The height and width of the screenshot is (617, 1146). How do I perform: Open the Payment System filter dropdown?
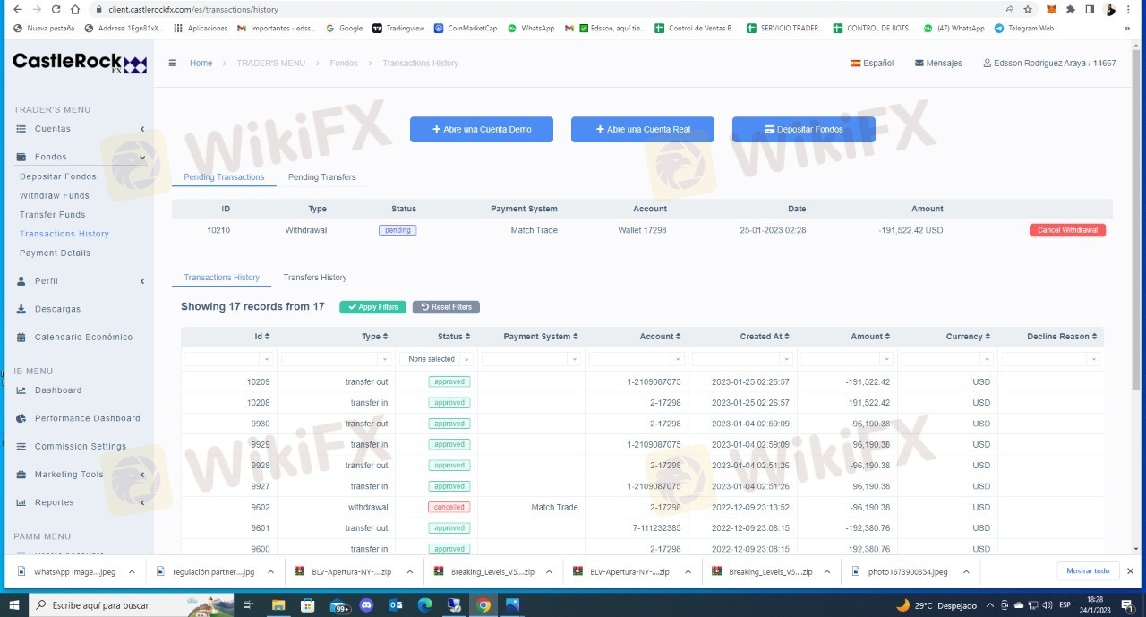(x=531, y=359)
